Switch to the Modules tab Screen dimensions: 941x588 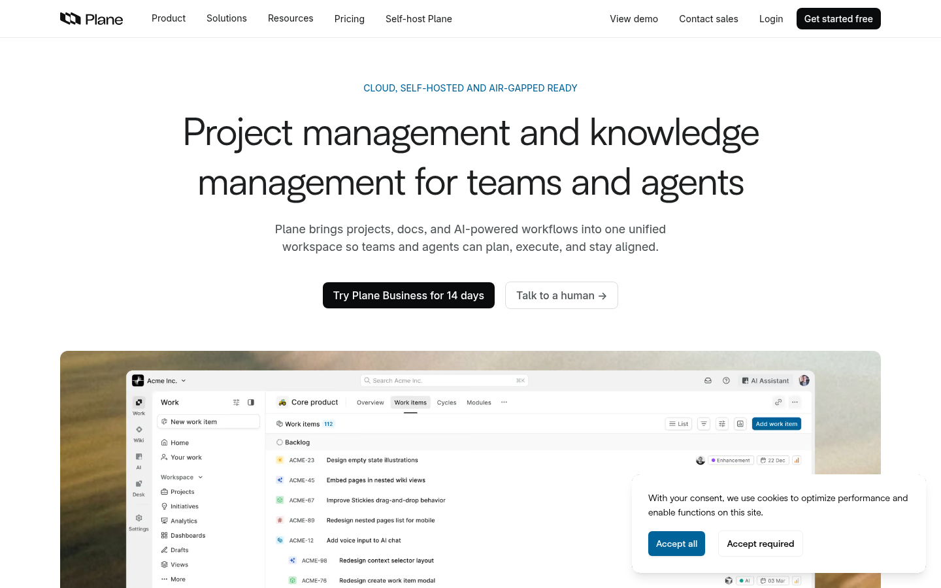pyautogui.click(x=479, y=402)
